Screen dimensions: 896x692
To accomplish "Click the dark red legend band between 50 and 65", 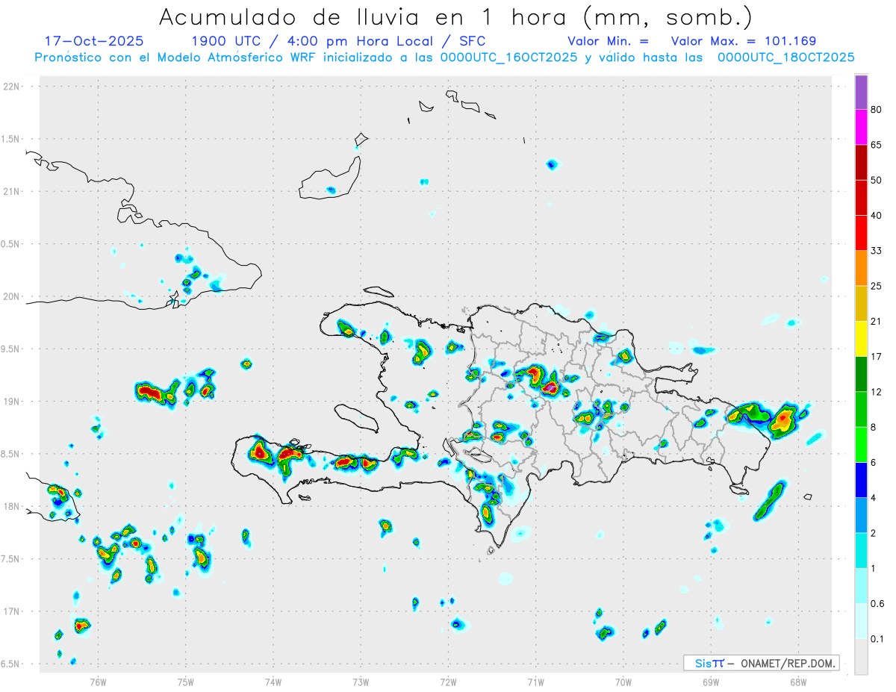I will click(861, 162).
